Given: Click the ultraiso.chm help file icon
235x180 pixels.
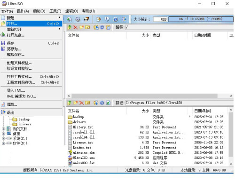Looking at the screenshot, I should pyautogui.click(x=70, y=152).
